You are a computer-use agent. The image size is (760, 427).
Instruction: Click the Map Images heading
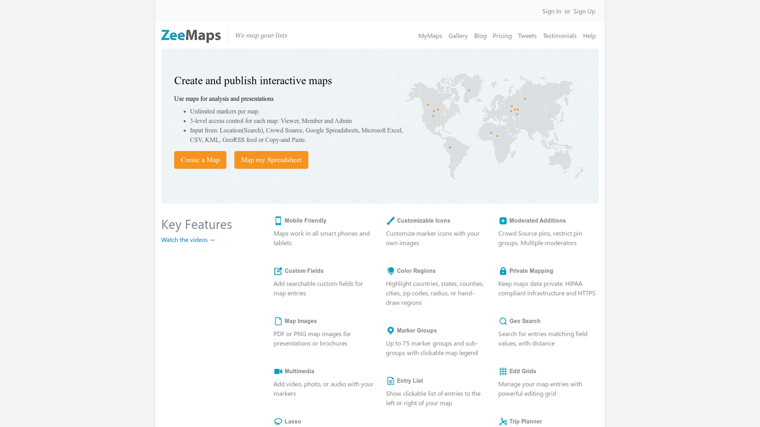[301, 321]
